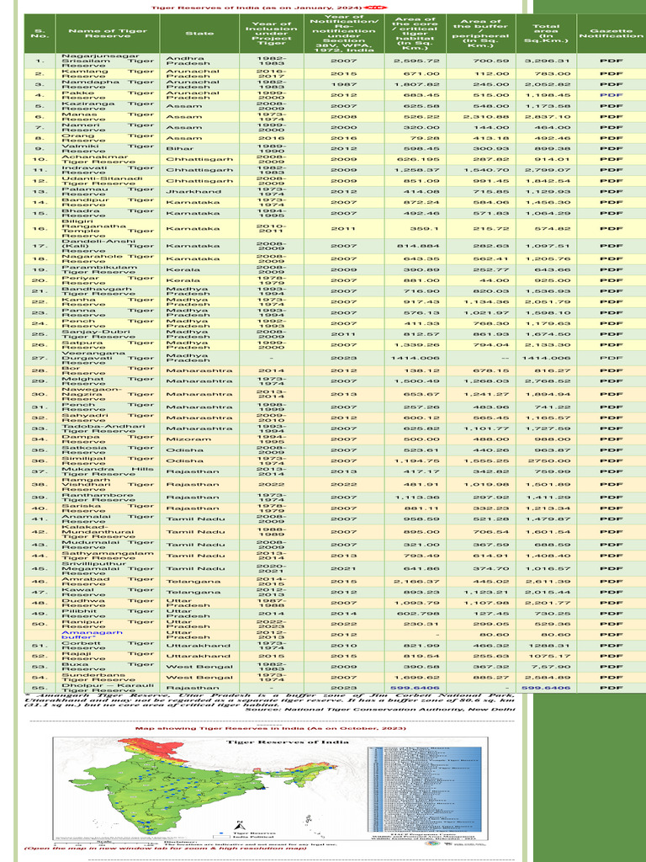Select Sathyamangalam Tiger Reserve name cell
The height and width of the screenshot is (862, 646).
click(108, 556)
